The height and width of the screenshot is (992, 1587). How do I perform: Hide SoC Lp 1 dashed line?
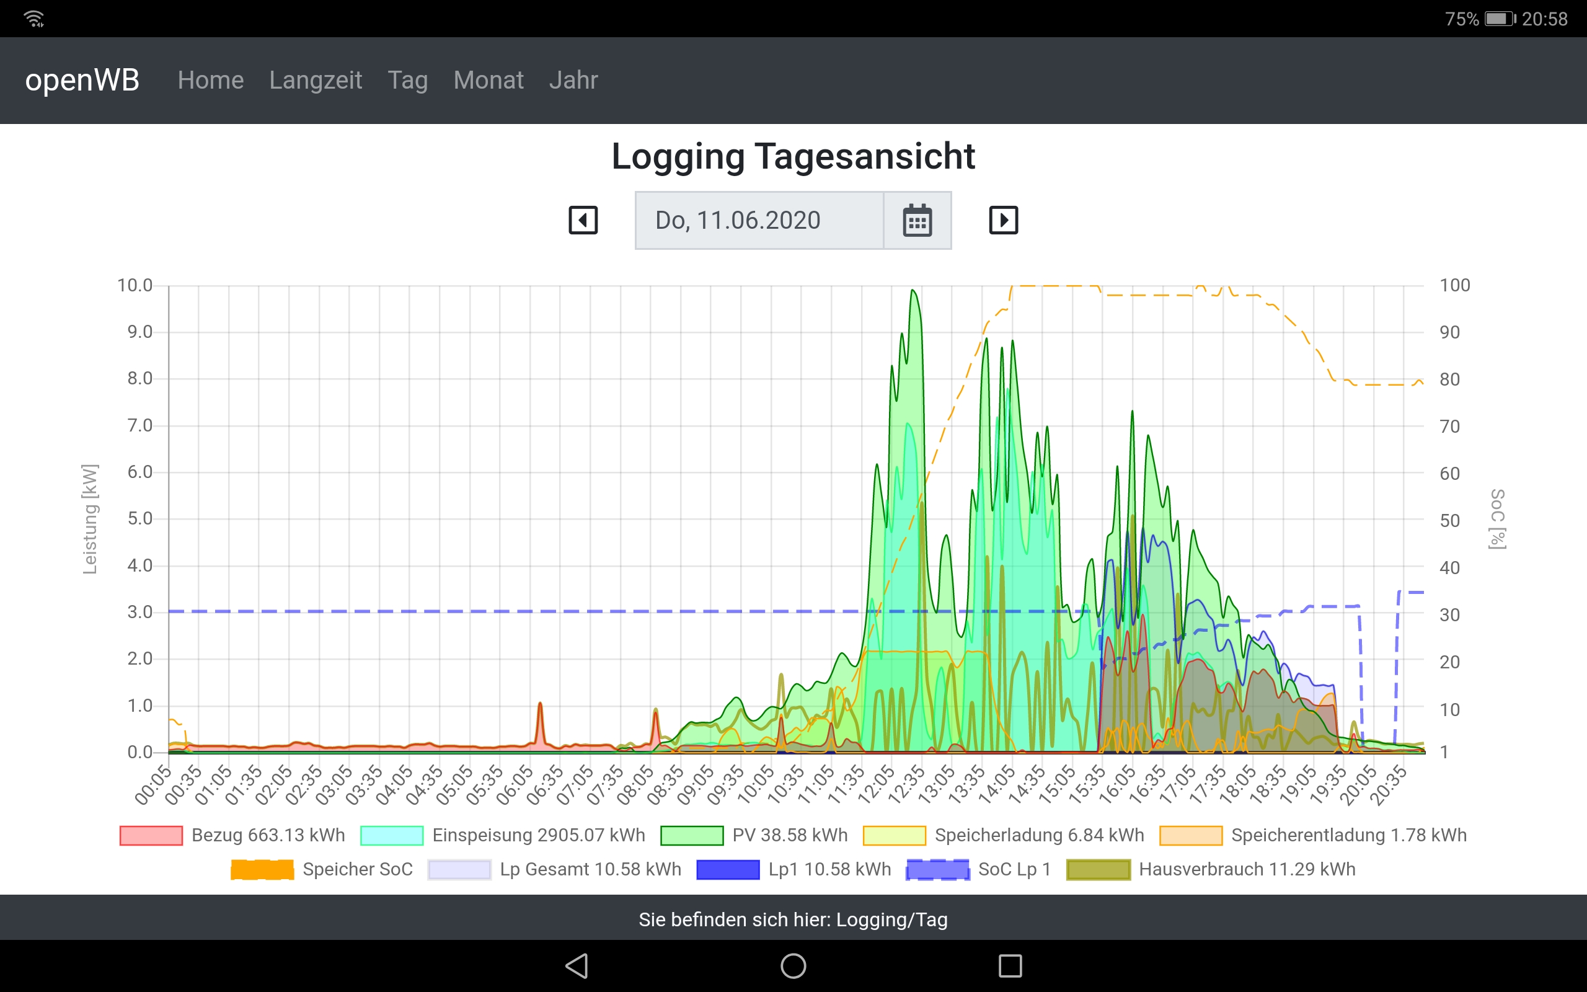[978, 869]
